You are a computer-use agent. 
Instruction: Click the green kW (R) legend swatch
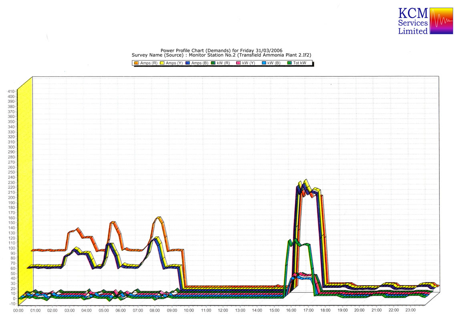click(x=213, y=63)
